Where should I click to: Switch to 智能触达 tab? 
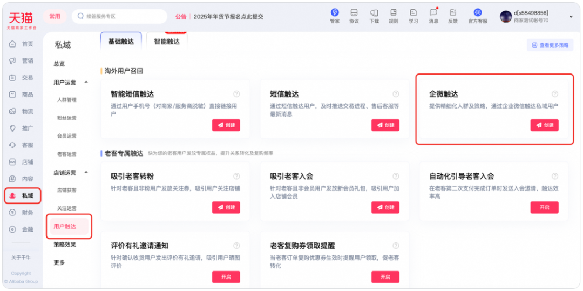[x=167, y=42]
